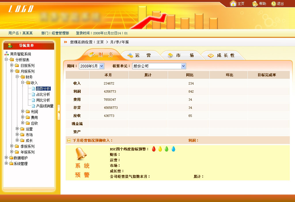Click the 年报系列 folder icon
This screenshot has width=295, height=202.
[17, 152]
